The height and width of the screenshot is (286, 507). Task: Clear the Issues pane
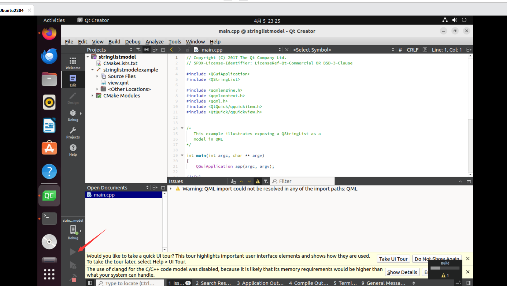point(233,181)
